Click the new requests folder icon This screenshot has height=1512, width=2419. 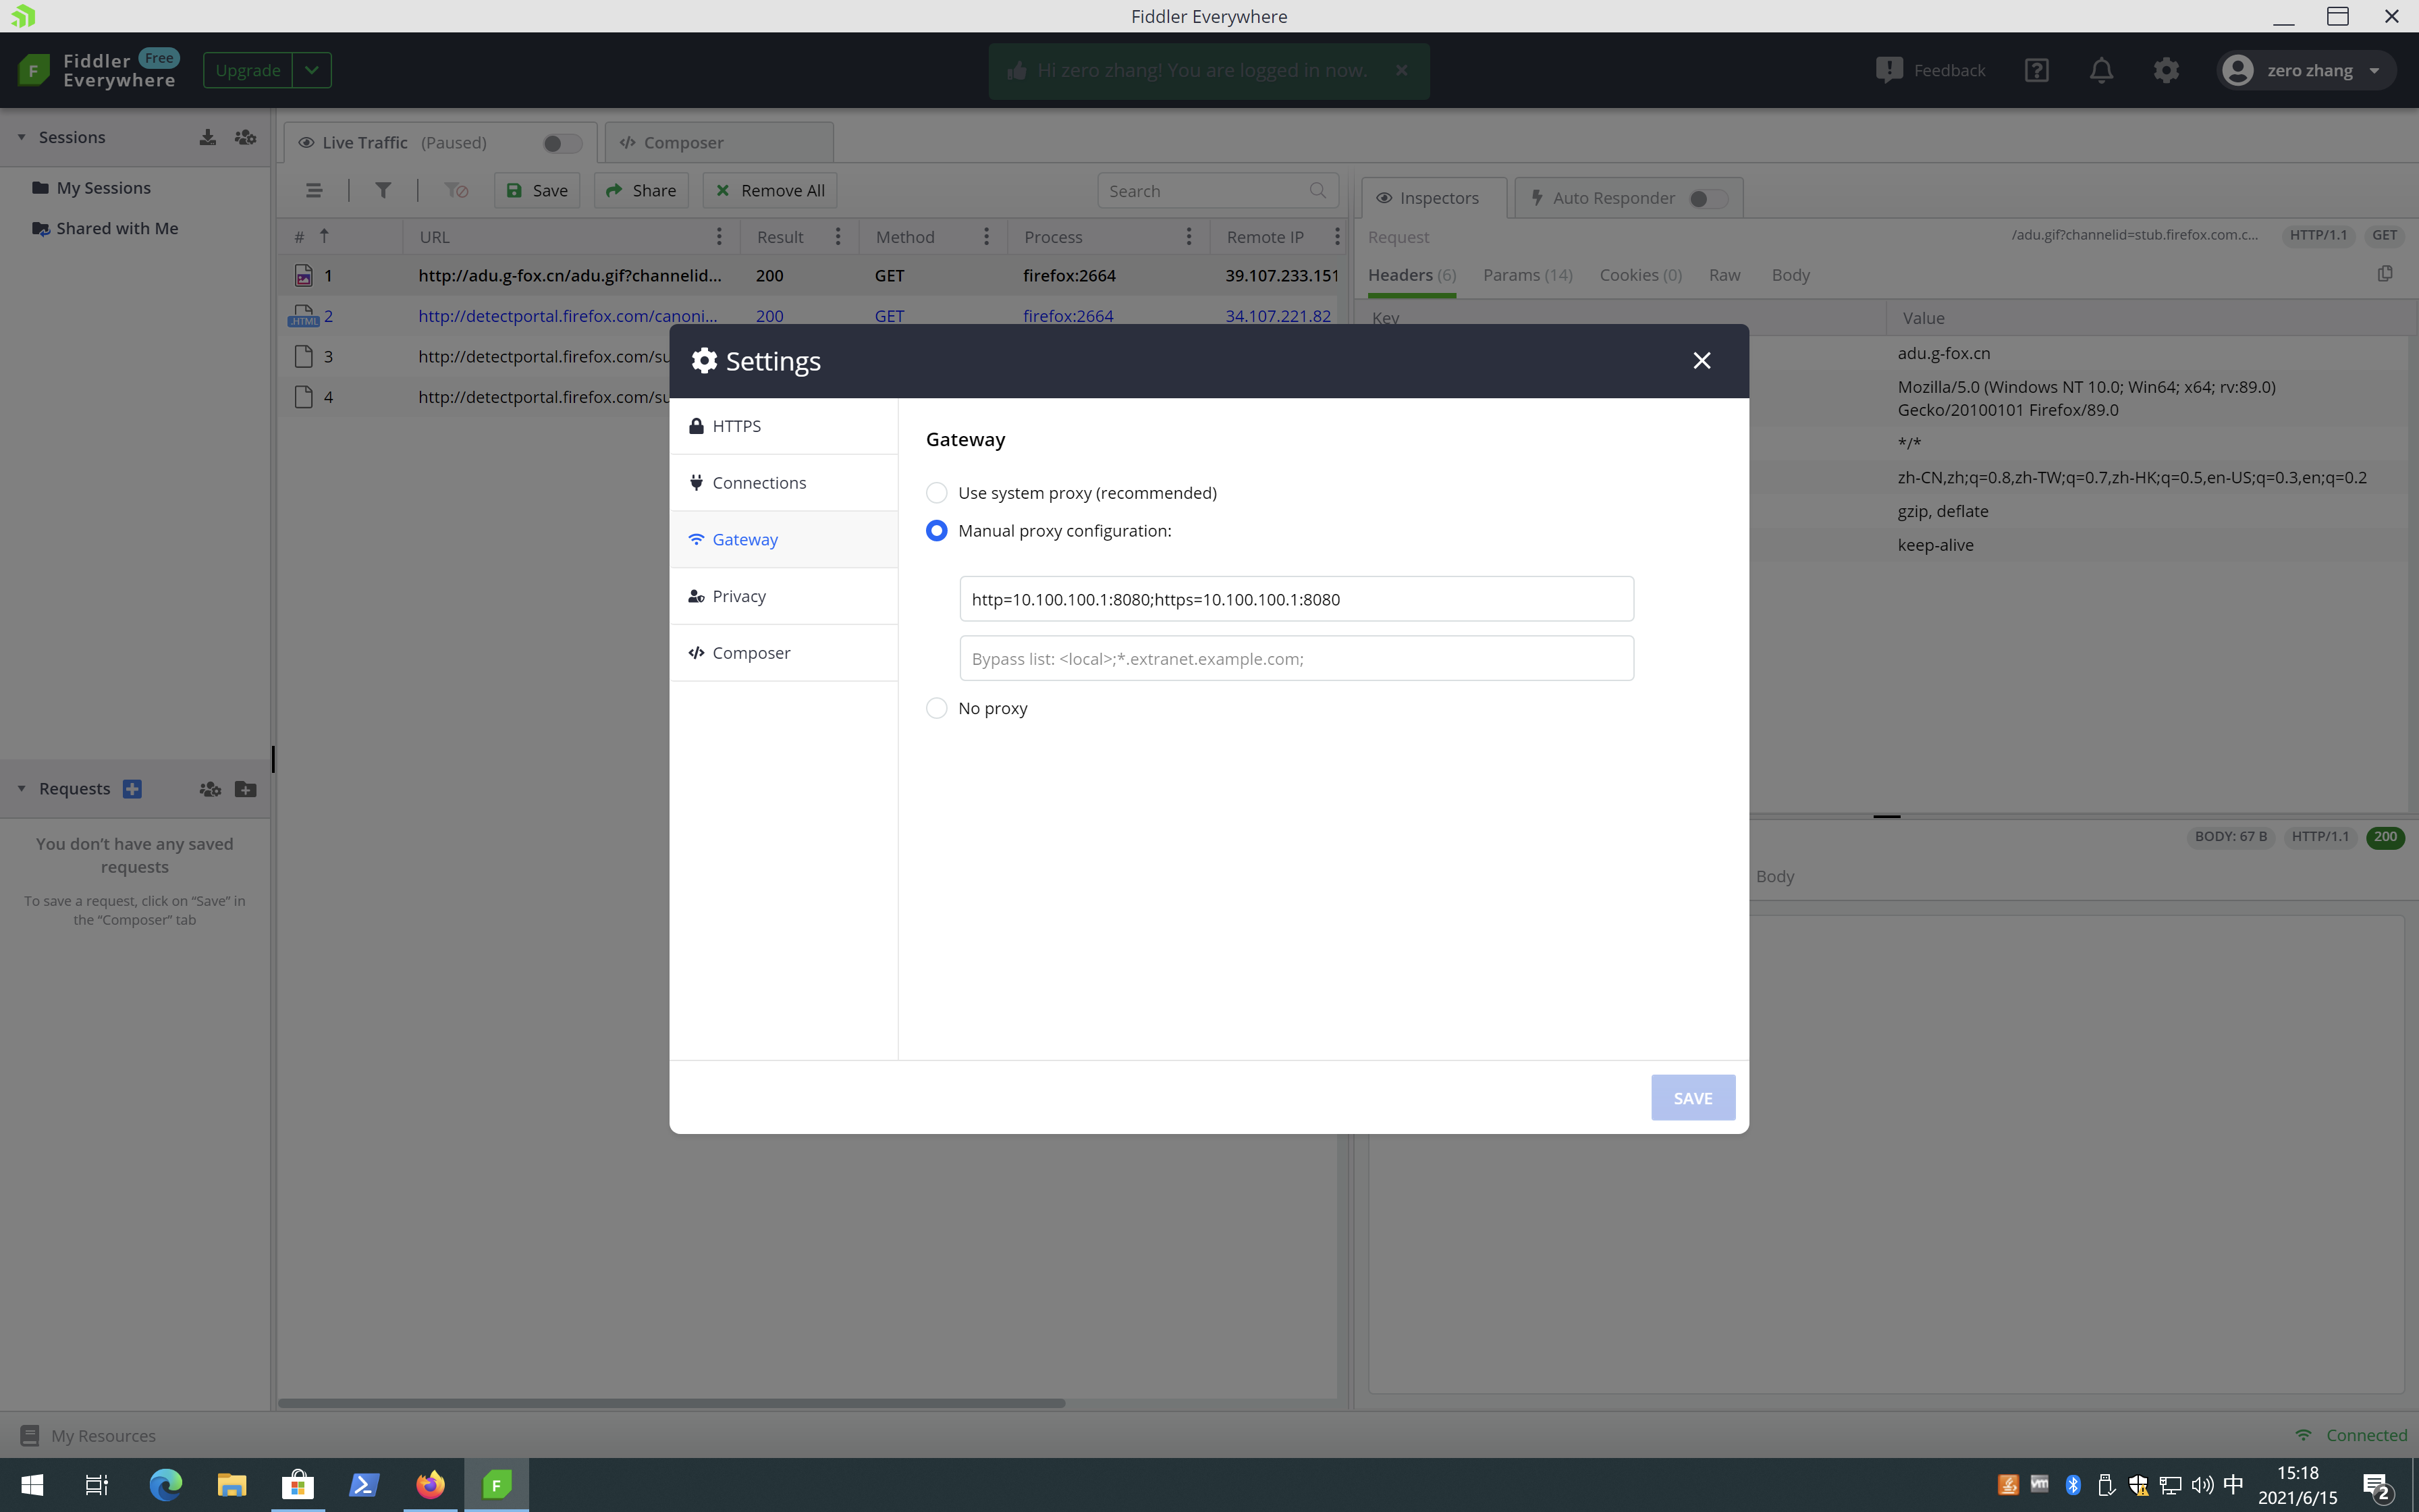coord(245,789)
